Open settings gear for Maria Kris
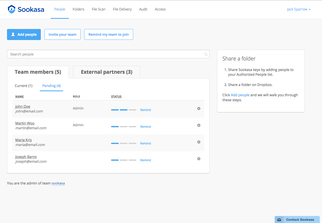The width and height of the screenshot is (322, 223). point(199,142)
